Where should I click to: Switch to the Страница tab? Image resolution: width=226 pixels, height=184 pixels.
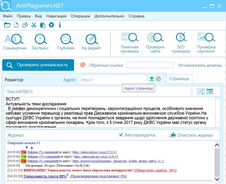[179, 79]
